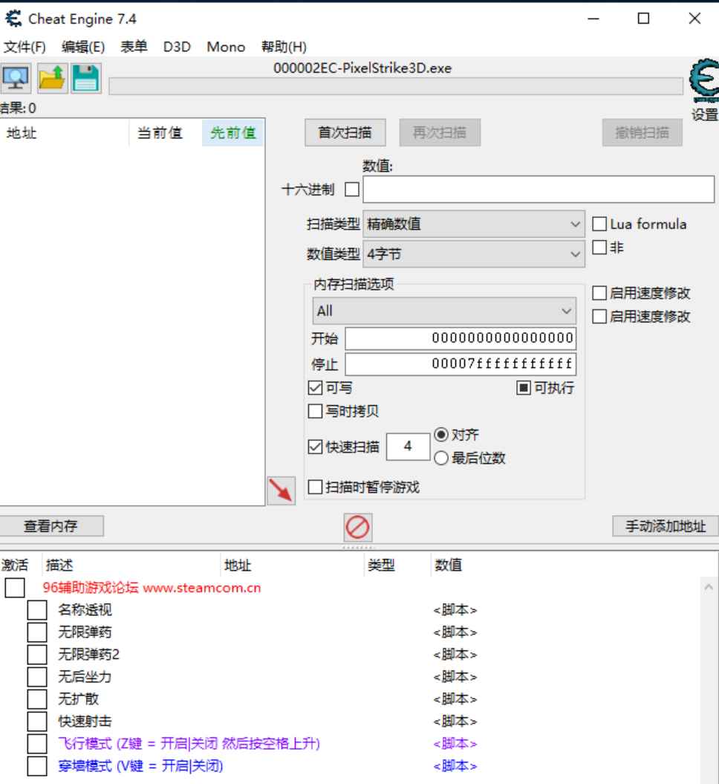This screenshot has height=784, width=719.
Task: Click the 开始 address field
Action: [x=461, y=339]
